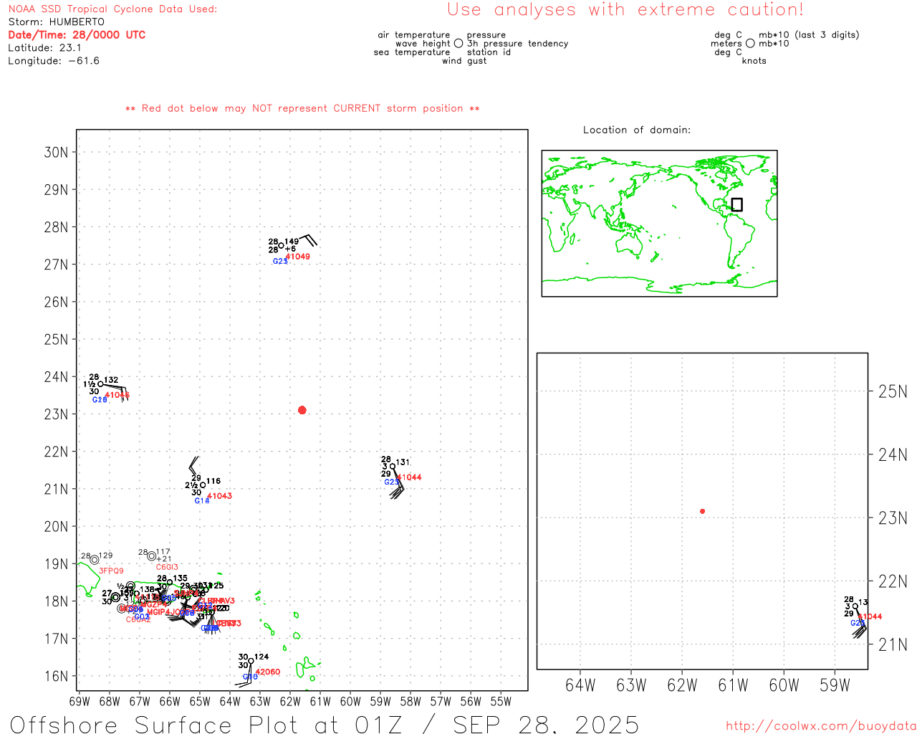Click the 25N label on the inset map axis
This screenshot has width=917, height=734.
pos(893,391)
